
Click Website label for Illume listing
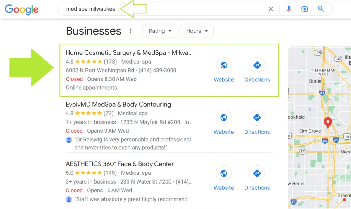224,80
